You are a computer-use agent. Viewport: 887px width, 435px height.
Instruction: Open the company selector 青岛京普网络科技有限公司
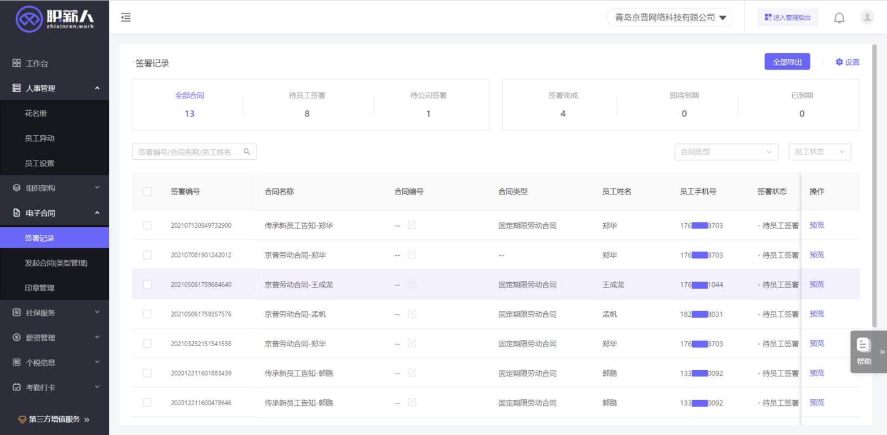tap(670, 18)
